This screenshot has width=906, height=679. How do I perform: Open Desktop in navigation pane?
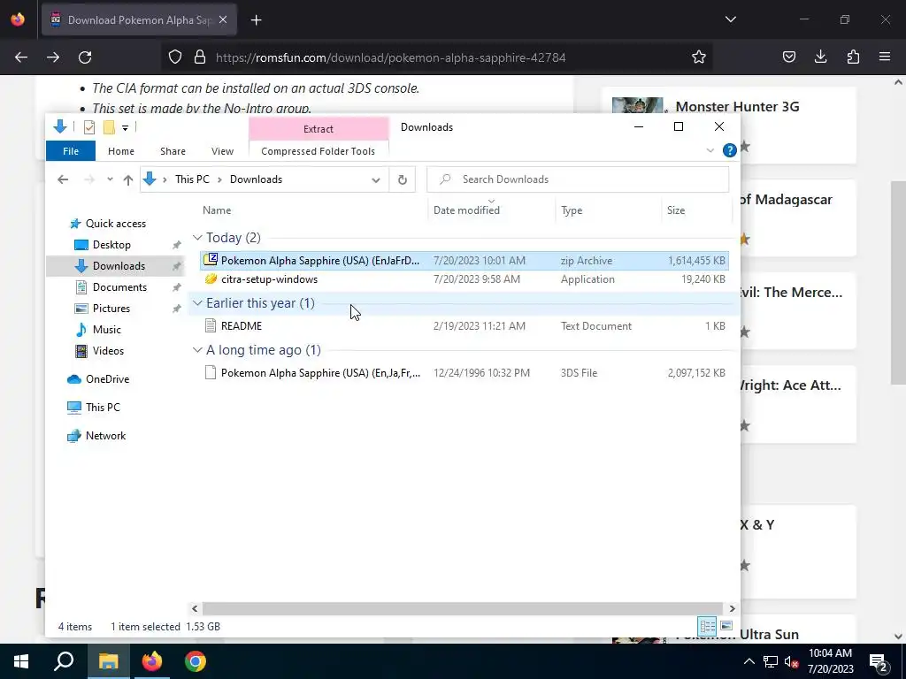(111, 245)
